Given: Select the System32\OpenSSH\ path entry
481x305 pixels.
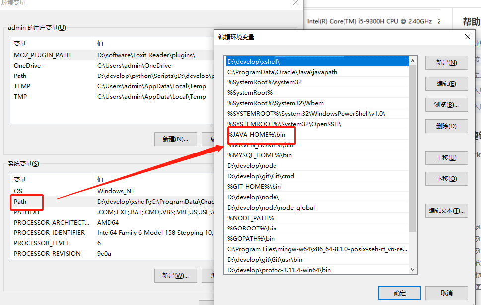Looking at the screenshot, I should tap(317, 124).
